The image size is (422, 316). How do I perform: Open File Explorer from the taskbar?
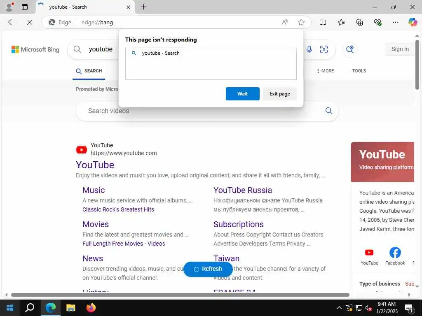[x=71, y=308]
